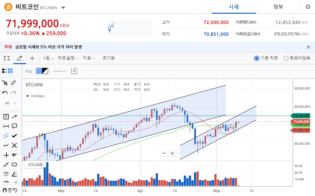Screen dimensions: 315x196
Task: Open the BTC/KRW coin selector dropdown arrow
Action: point(63,8)
